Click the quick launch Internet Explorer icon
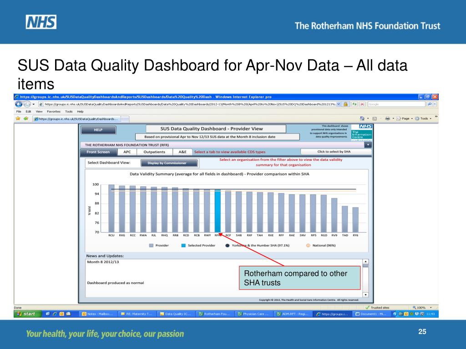The height and width of the screenshot is (349, 466). [55, 314]
